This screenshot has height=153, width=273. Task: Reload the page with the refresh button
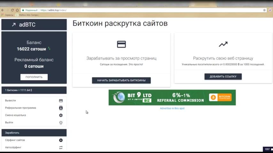(12, 10)
